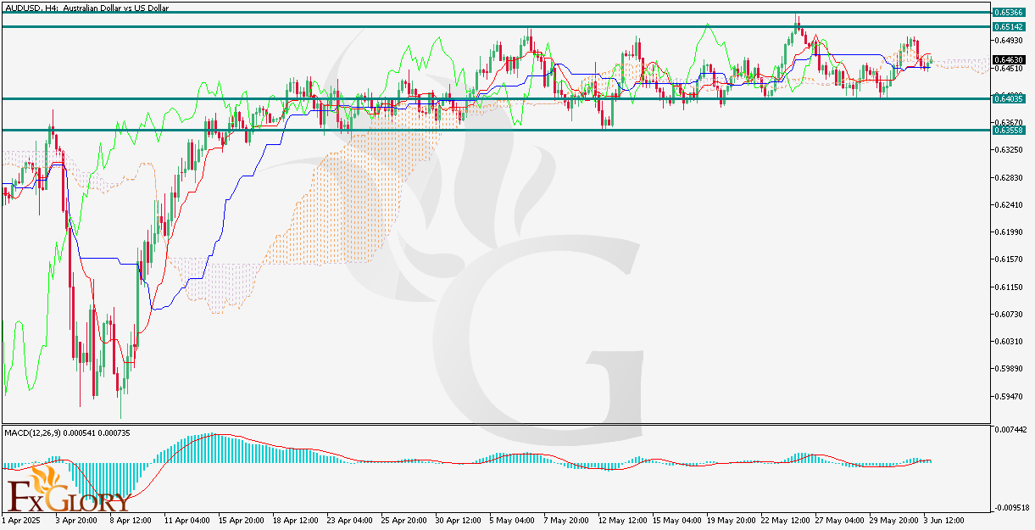Click the 0.64510 price axis value
Viewport: 1035px width, 530px height.
[x=1009, y=69]
